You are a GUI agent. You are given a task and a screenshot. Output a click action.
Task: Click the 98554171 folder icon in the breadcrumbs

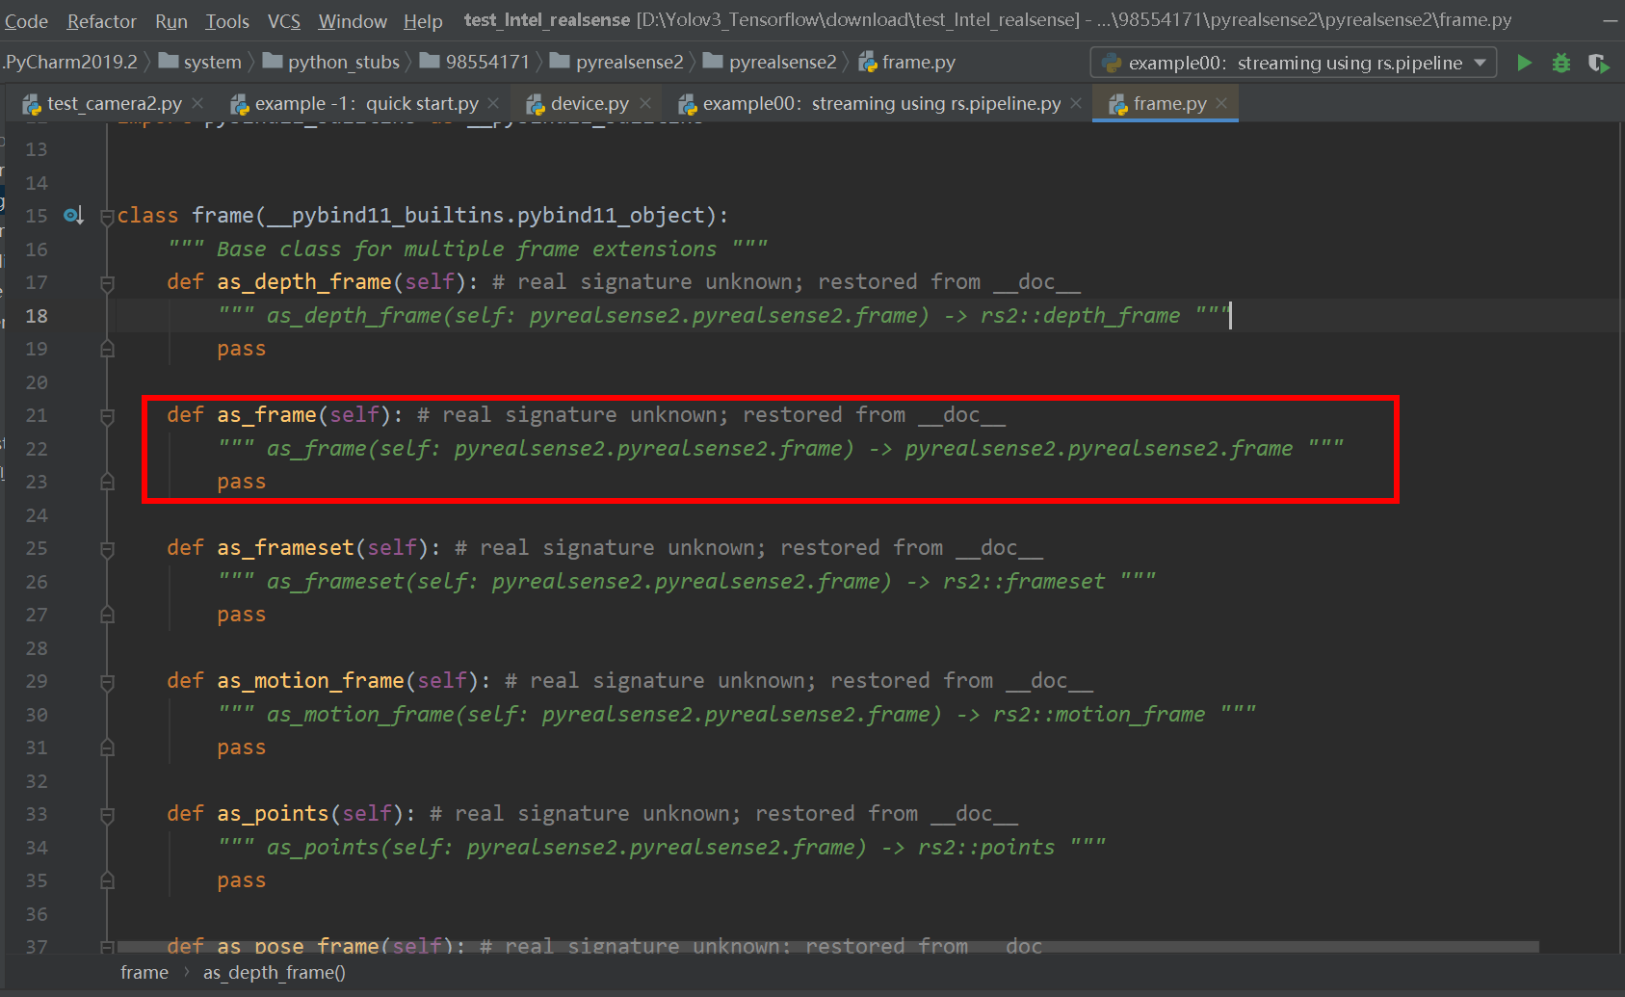point(430,61)
